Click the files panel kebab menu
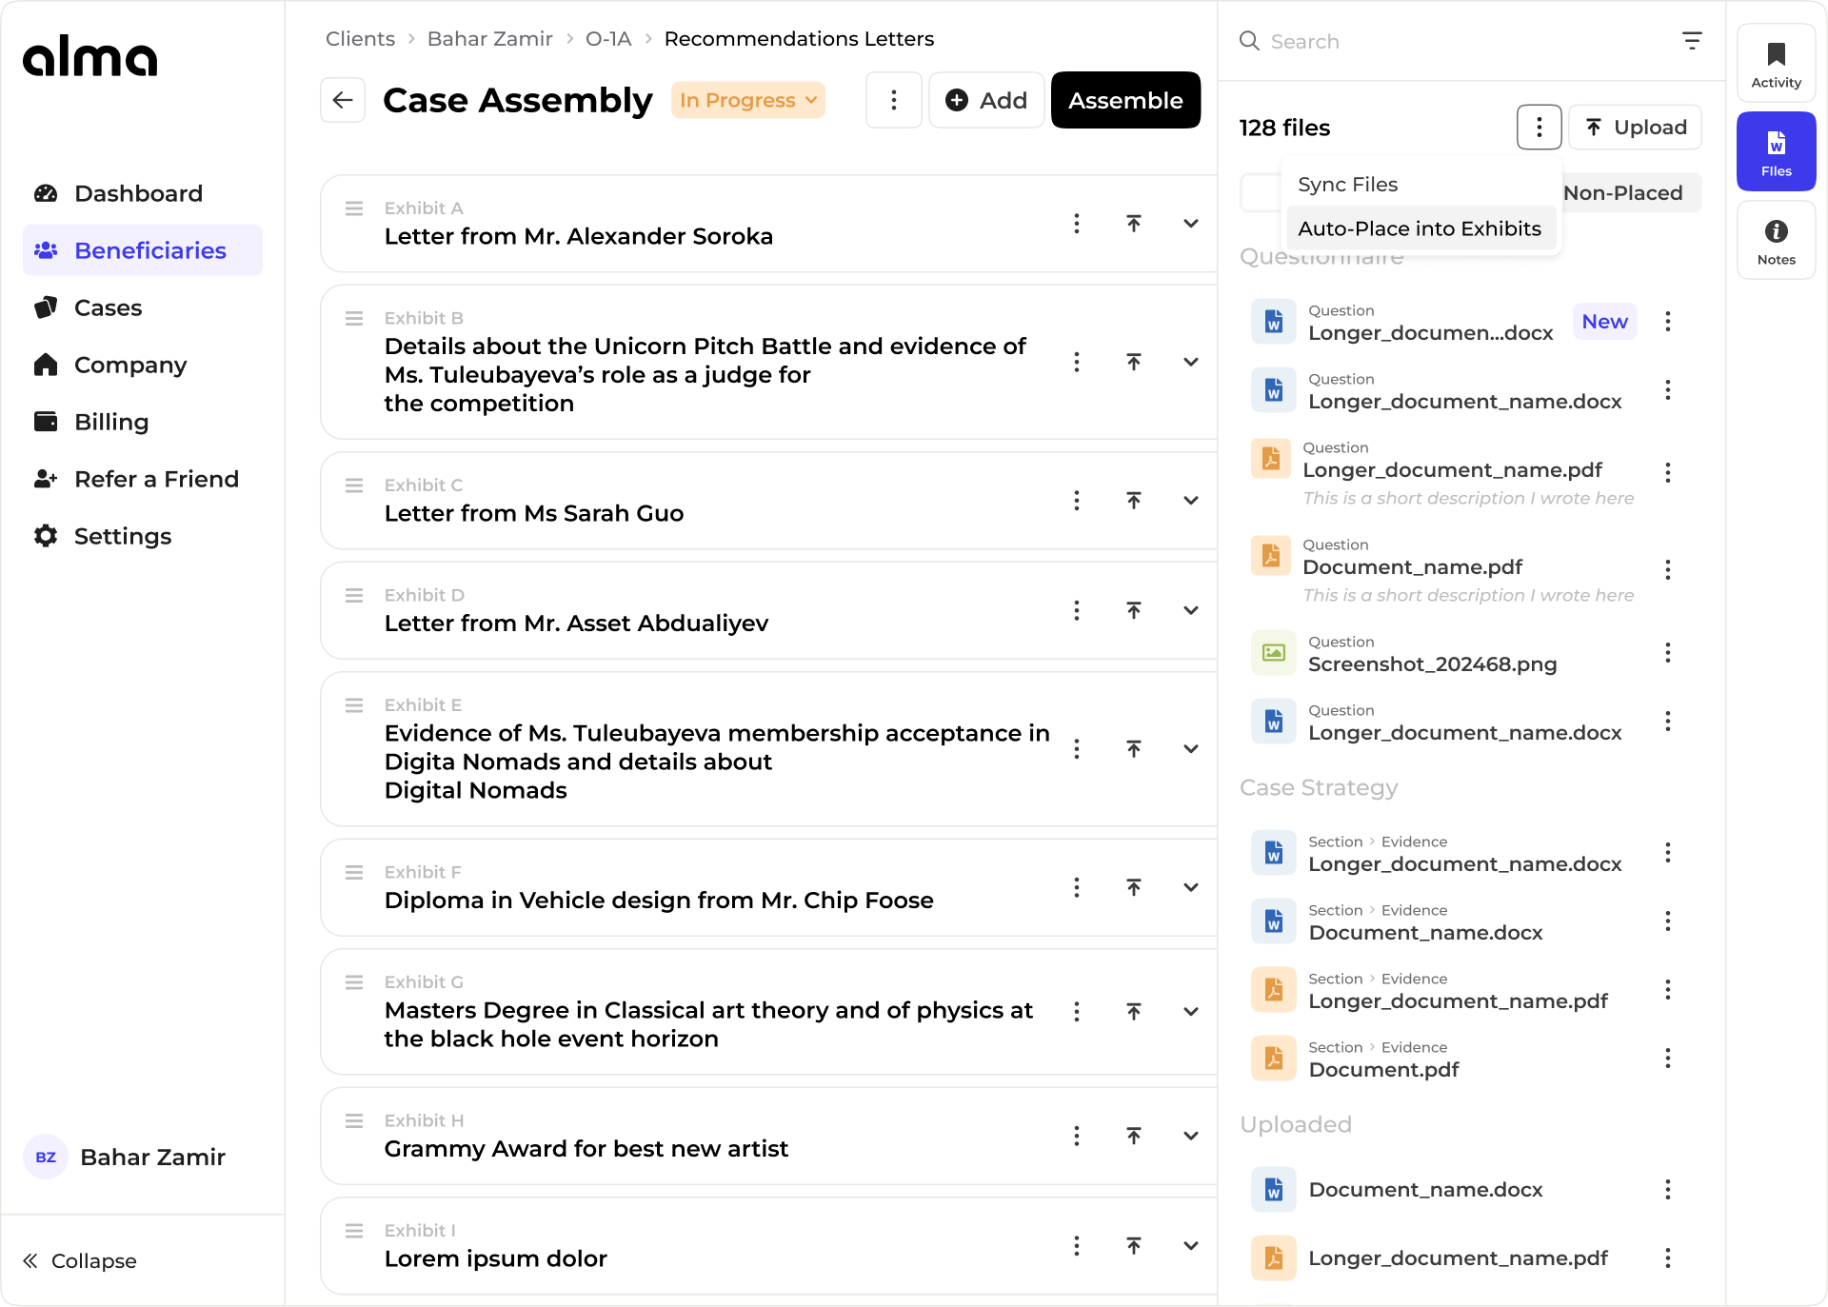The image size is (1828, 1307). click(1540, 128)
